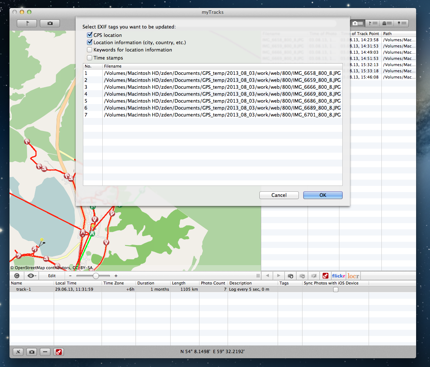The height and width of the screenshot is (367, 430).
Task: Click the Duration column header
Action: (x=153, y=283)
